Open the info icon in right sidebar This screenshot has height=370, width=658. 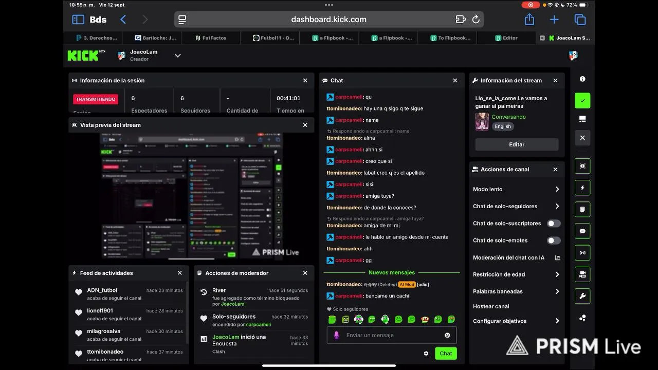point(582,79)
